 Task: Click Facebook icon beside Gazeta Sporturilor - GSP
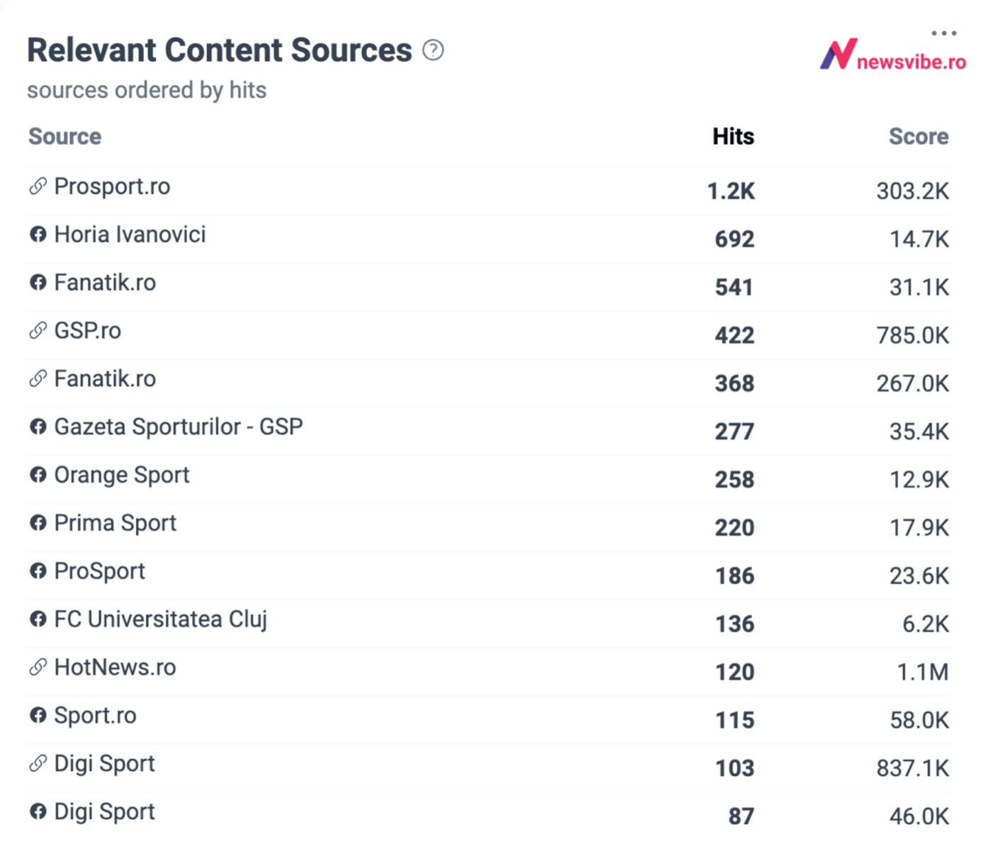click(x=38, y=427)
